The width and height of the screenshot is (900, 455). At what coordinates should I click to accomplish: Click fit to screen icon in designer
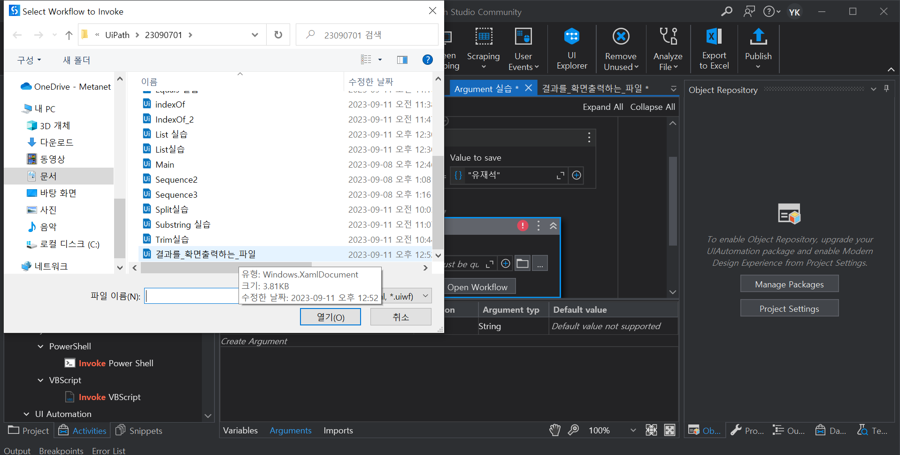651,430
